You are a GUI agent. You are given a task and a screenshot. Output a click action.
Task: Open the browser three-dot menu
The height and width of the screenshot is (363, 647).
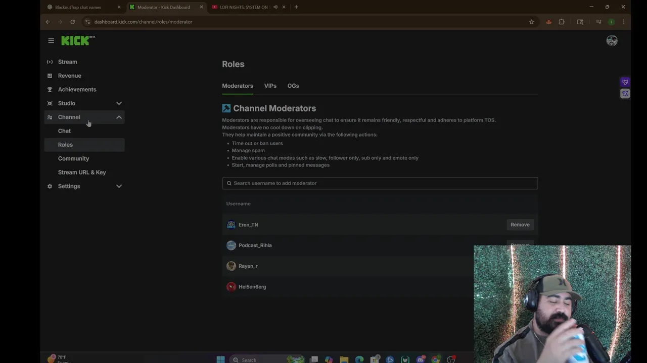click(624, 22)
